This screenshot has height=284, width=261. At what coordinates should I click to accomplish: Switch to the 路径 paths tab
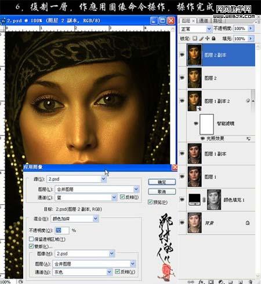(x=217, y=21)
